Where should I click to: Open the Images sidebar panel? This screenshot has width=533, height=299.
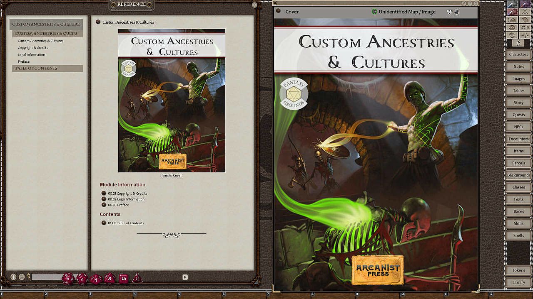pos(518,78)
